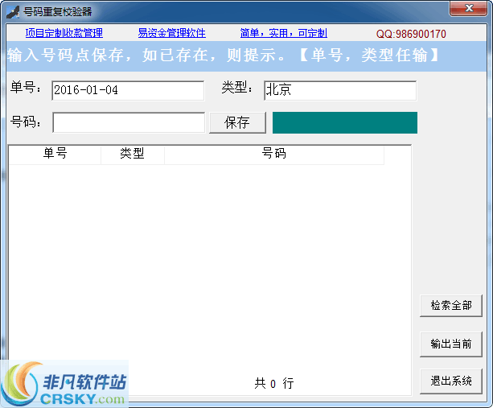Click the teal status bar next to 保存
This screenshot has height=408, width=493.
pos(345,122)
